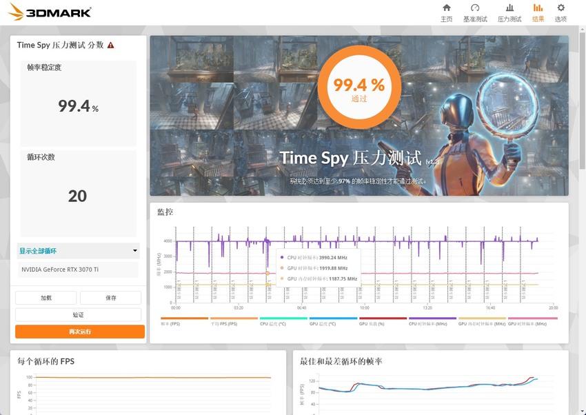586x415 pixels.
Task: Click GPU 内存时钟频率 1187.75 MHz tooltip line
Action: click(x=319, y=279)
